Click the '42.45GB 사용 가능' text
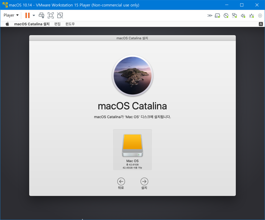The height and width of the screenshot is (220, 265). [x=132, y=168]
